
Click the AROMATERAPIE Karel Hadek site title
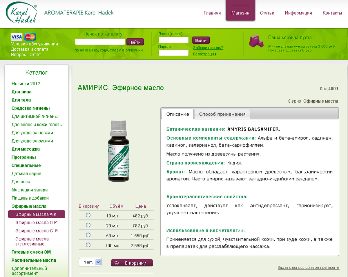coord(79,13)
